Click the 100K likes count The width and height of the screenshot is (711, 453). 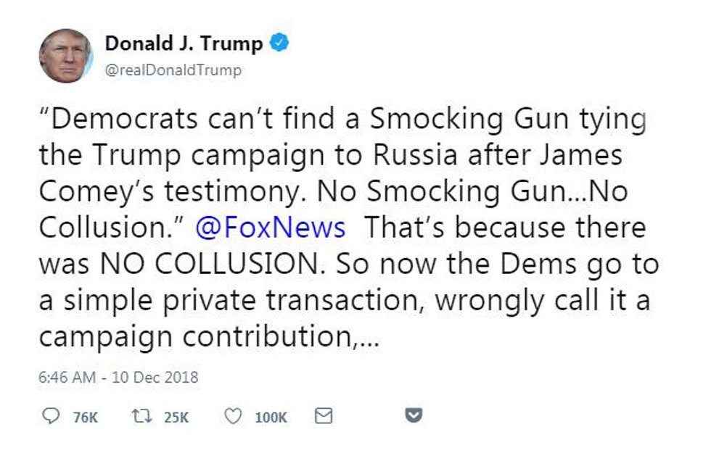click(271, 417)
